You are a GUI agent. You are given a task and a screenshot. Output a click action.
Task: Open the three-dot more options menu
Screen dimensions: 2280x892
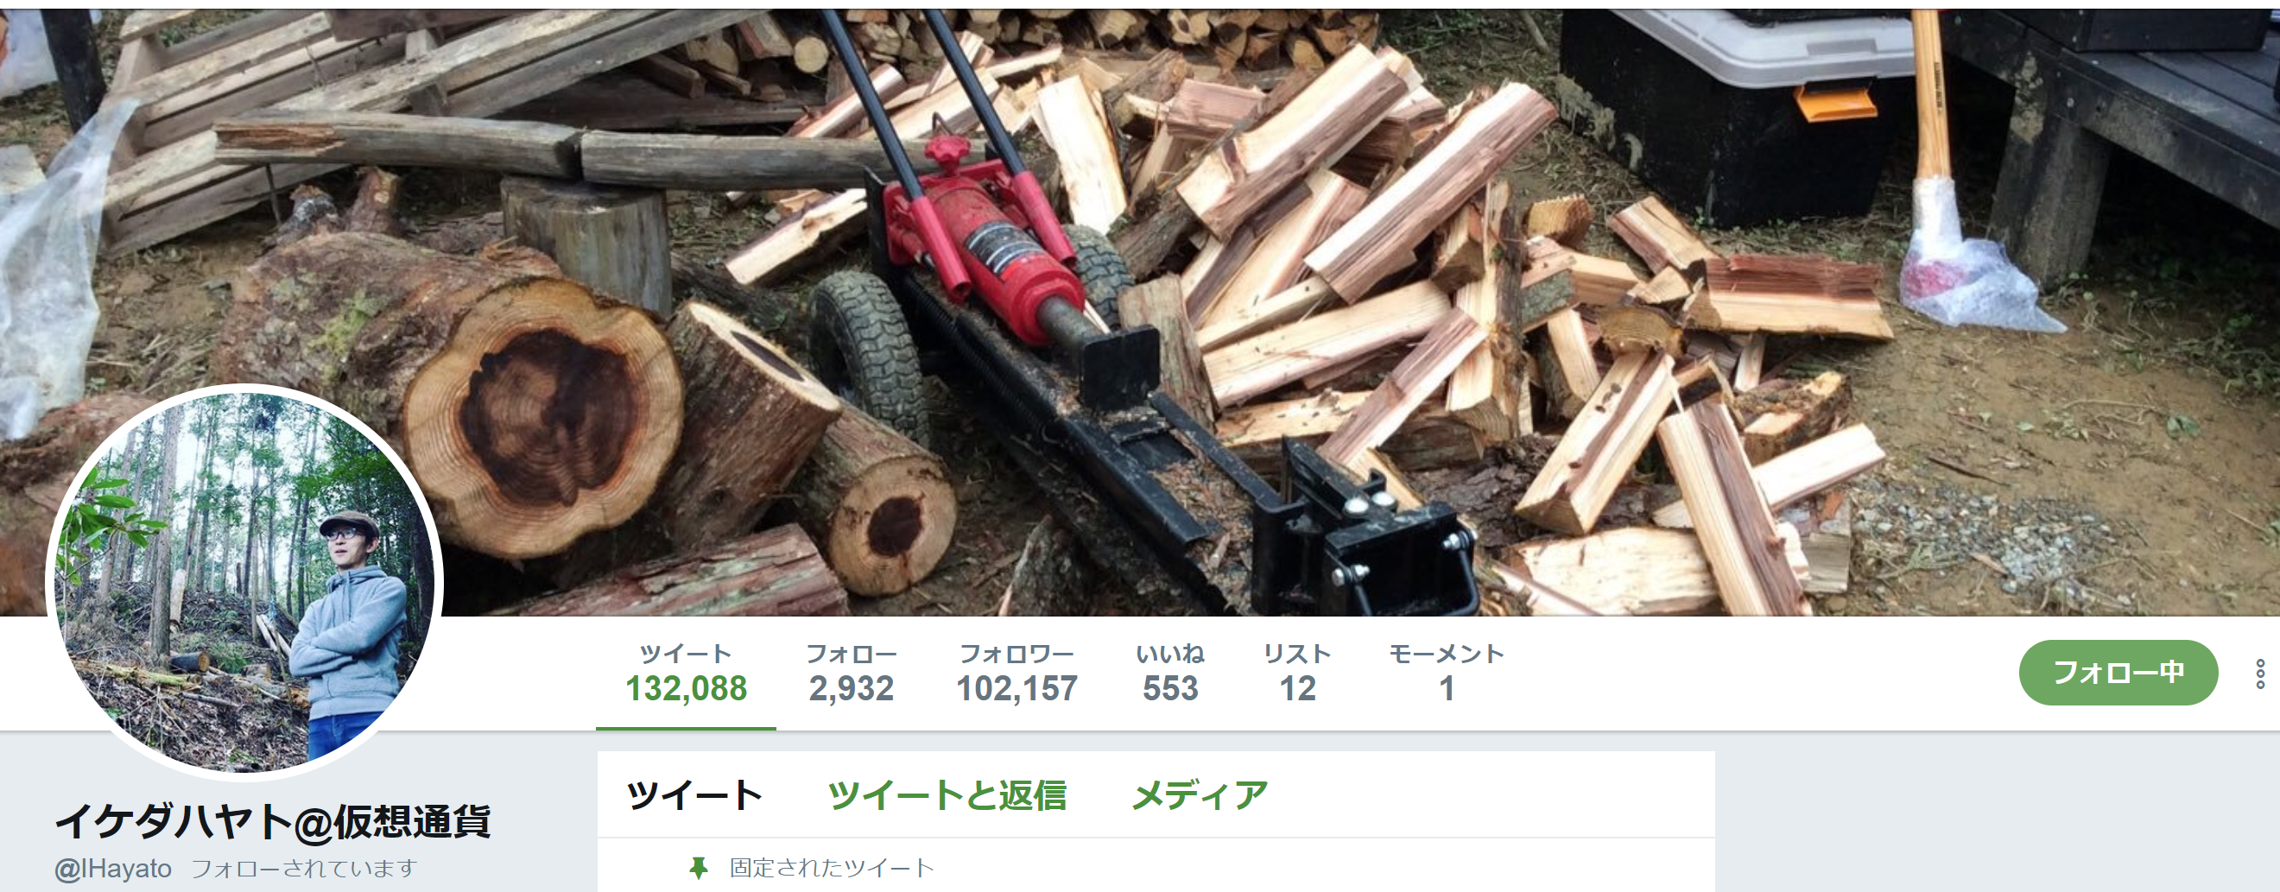pos(2259,674)
